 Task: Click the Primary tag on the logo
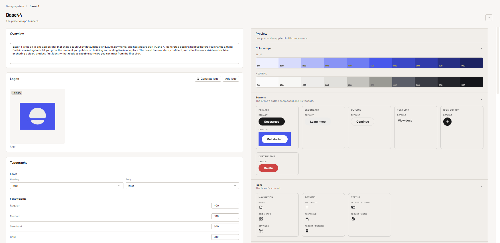17,93
